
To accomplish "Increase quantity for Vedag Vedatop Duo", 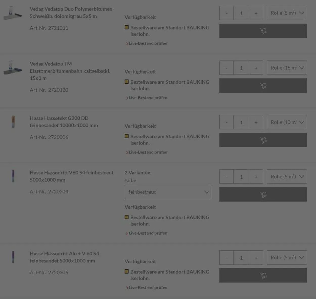I will click(256, 13).
